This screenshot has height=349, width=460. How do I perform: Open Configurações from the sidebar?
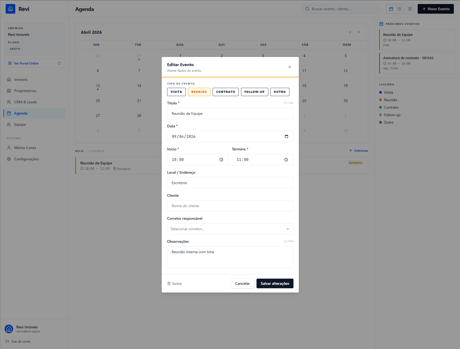[27, 159]
